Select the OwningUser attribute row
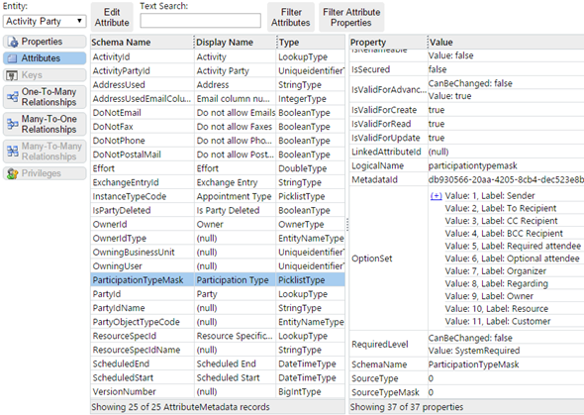 218,266
